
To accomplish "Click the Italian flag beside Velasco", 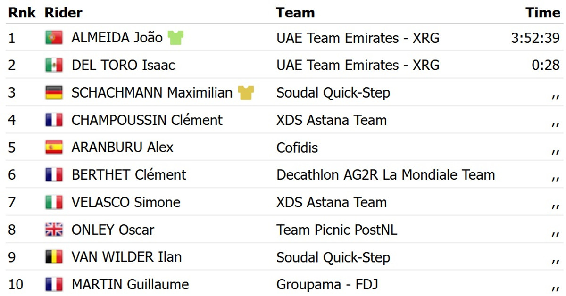I will [x=54, y=203].
